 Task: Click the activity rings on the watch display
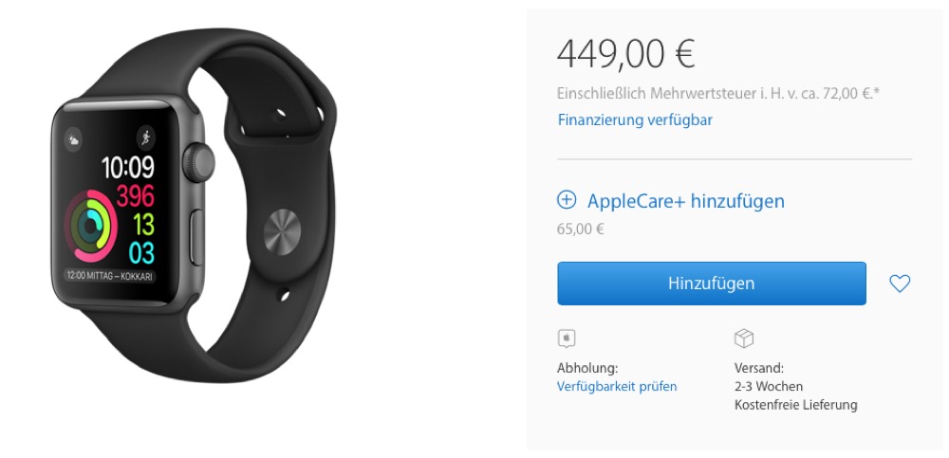tap(91, 227)
